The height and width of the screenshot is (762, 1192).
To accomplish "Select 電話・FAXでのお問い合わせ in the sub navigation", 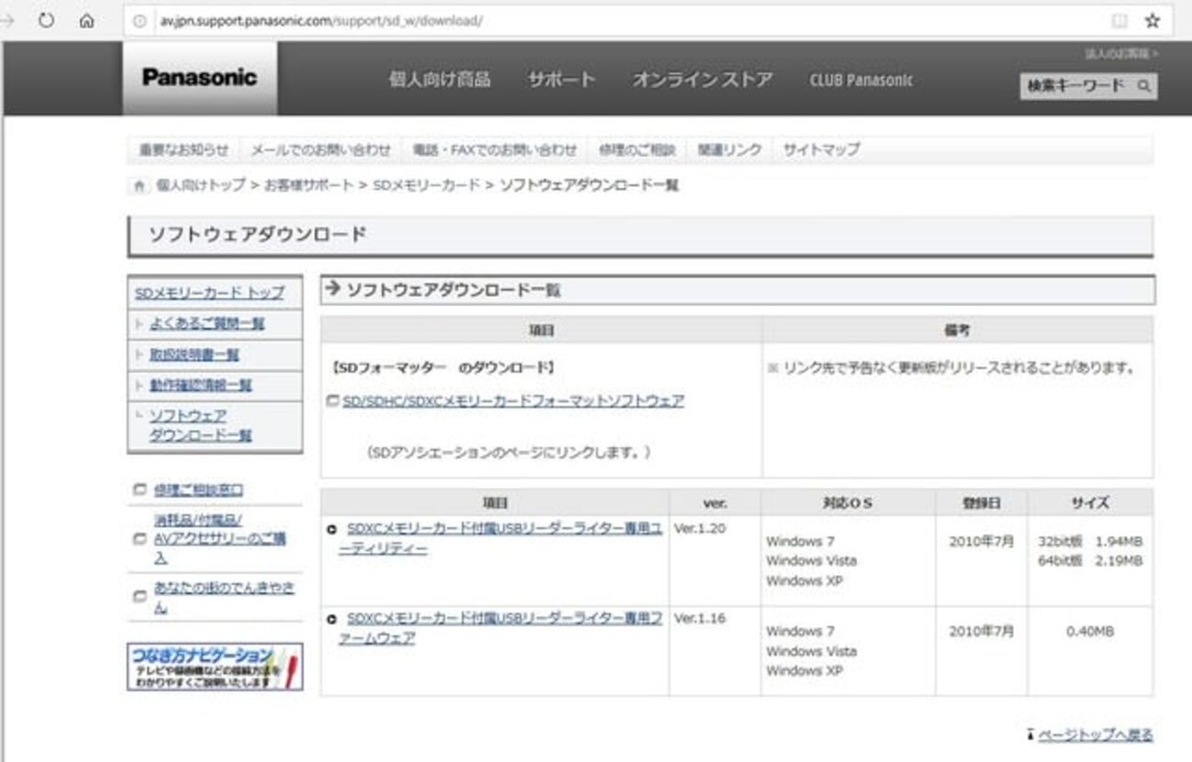I will pos(495,149).
